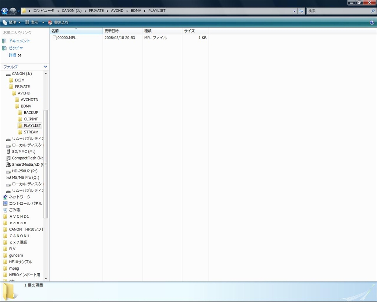The width and height of the screenshot is (377, 302).
Task: Select BACKUP folder in the tree
Action: pos(31,113)
